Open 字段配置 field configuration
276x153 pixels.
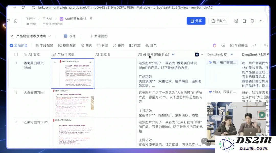44,46
